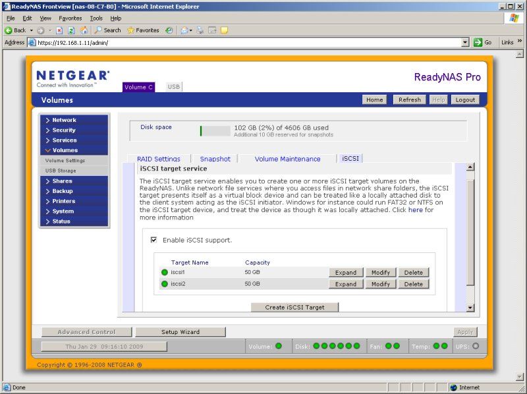
Task: Switch to the RAID Settings tab
Action: click(159, 159)
